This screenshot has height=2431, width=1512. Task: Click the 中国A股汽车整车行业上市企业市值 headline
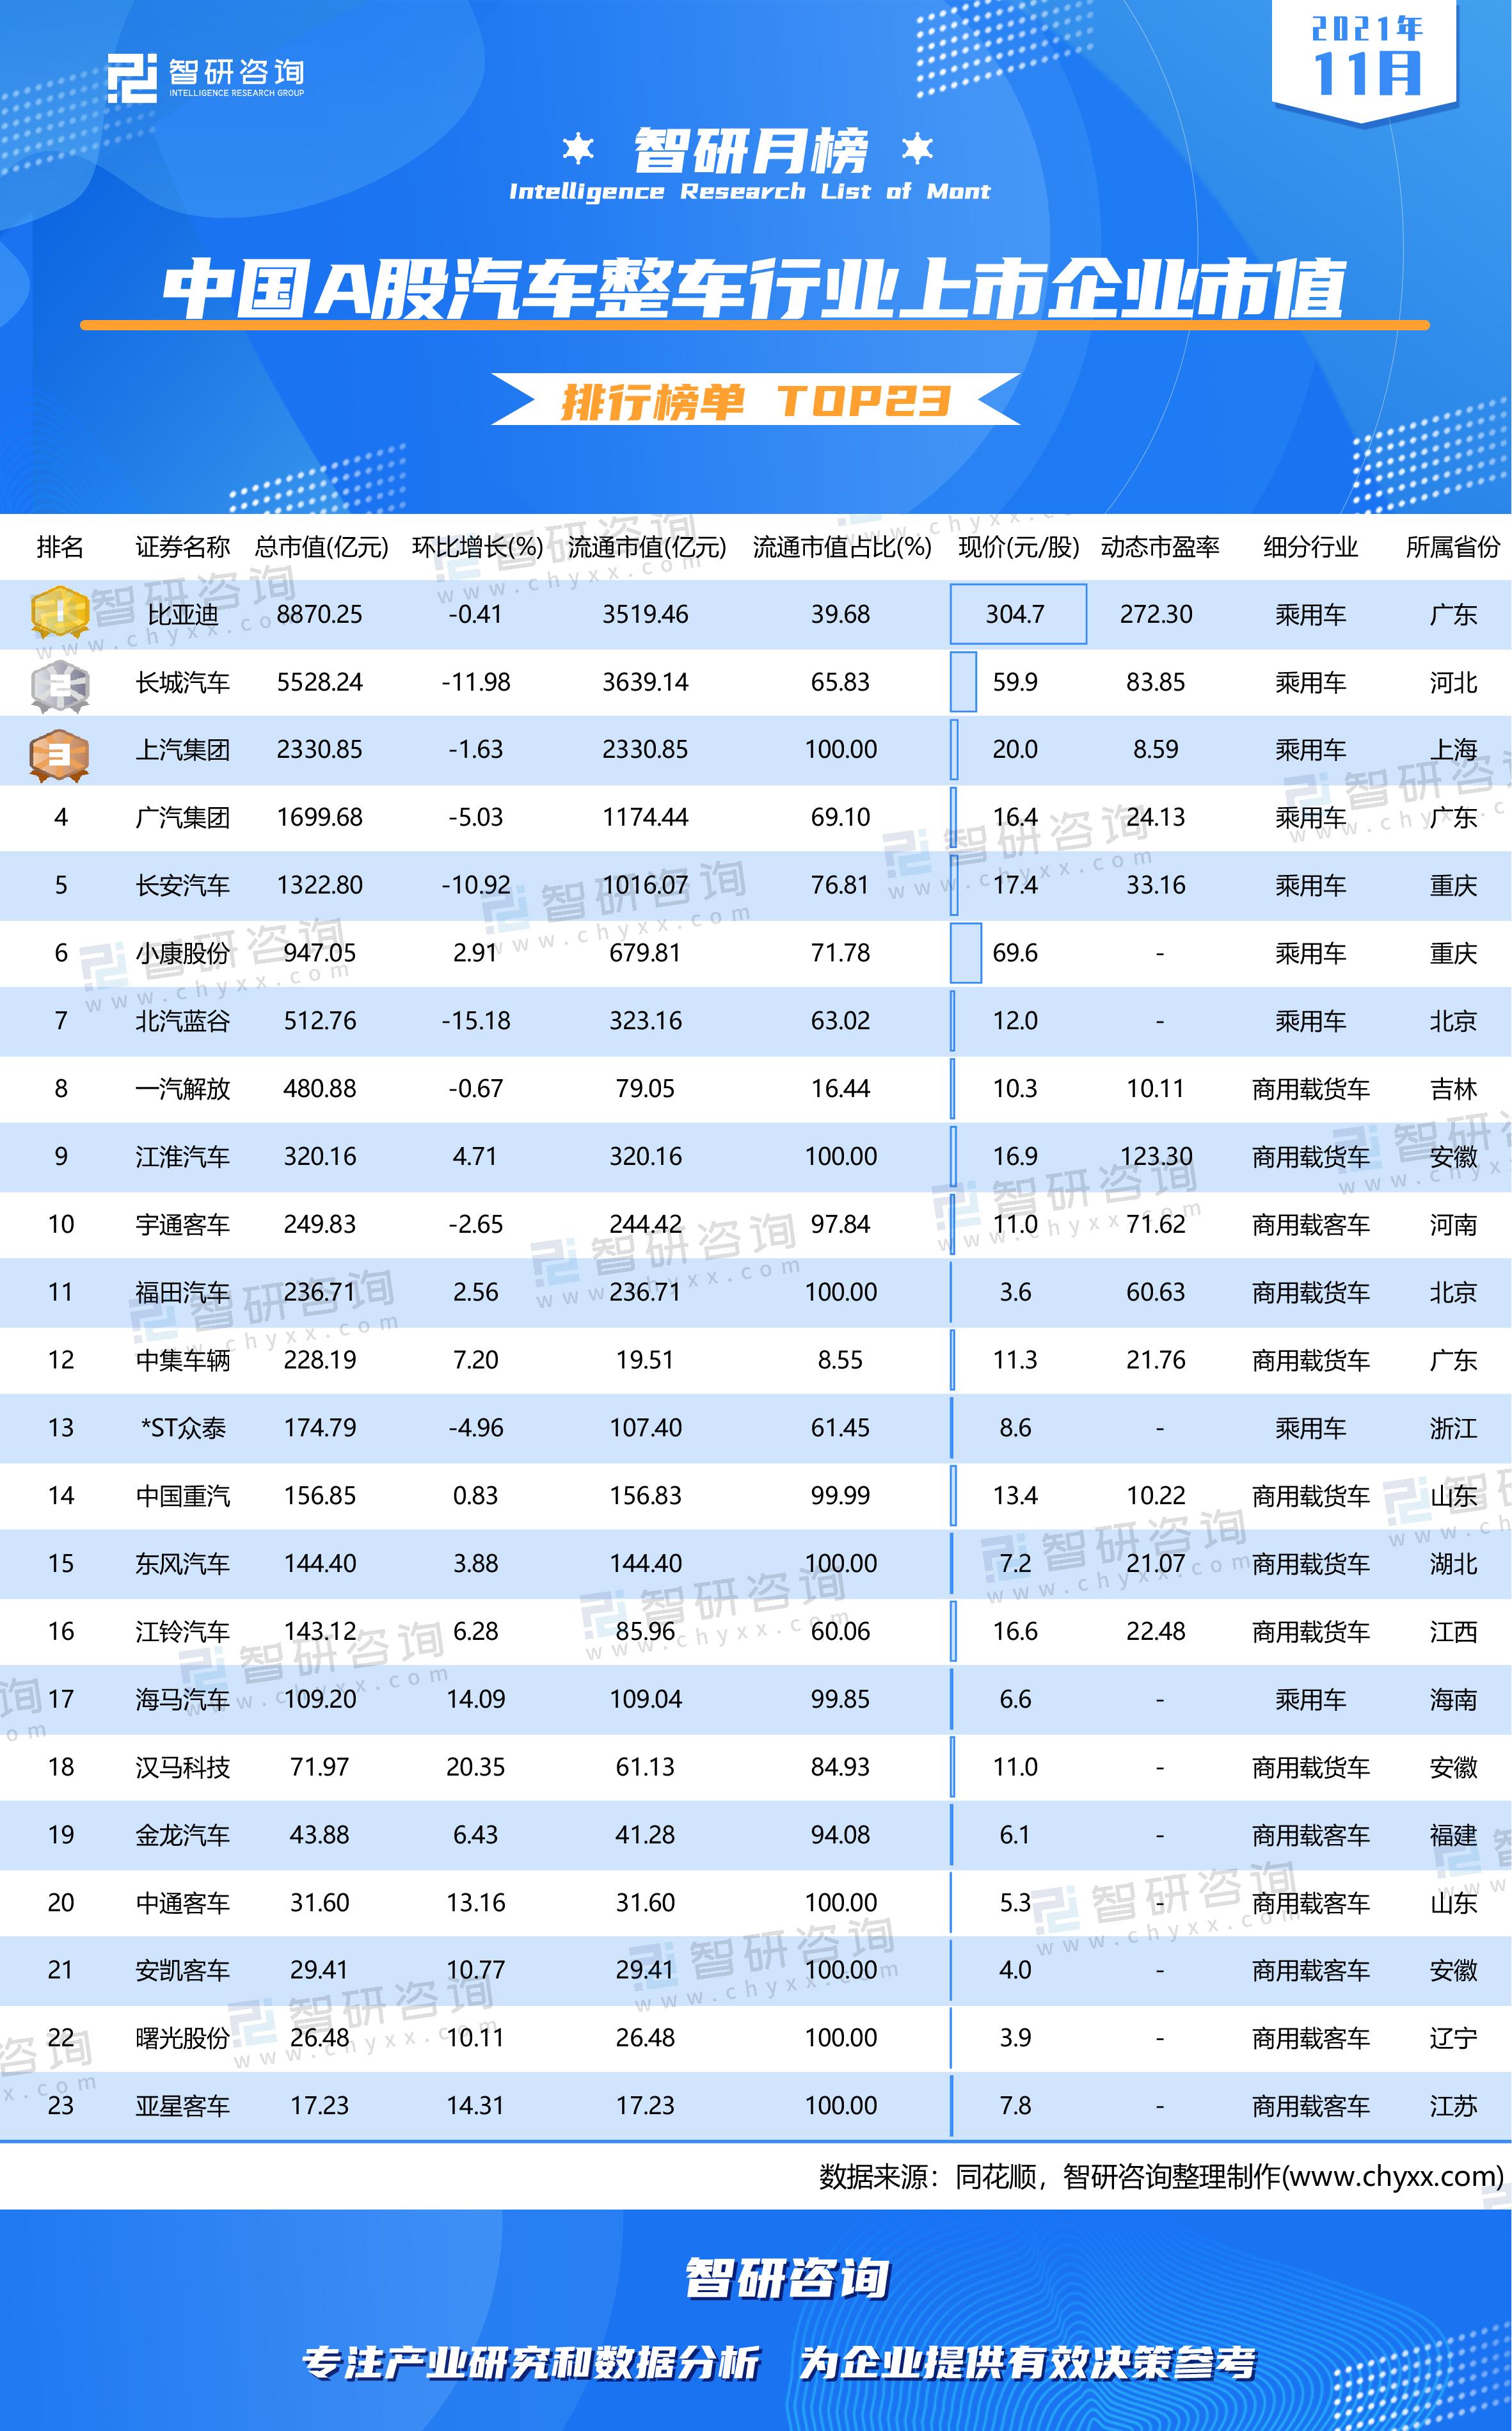tap(755, 289)
